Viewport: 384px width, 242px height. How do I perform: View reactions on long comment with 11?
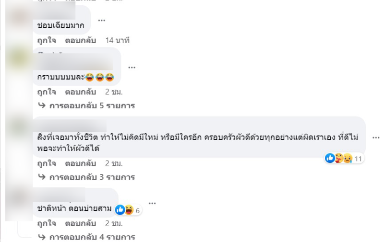[x=344, y=159]
